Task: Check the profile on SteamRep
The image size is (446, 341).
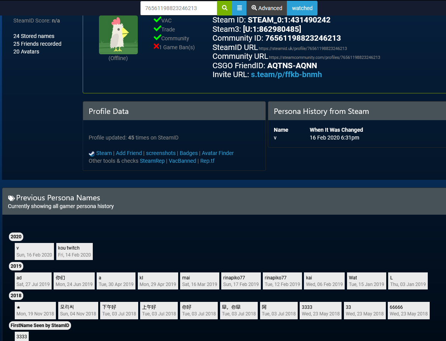Action: [x=152, y=161]
